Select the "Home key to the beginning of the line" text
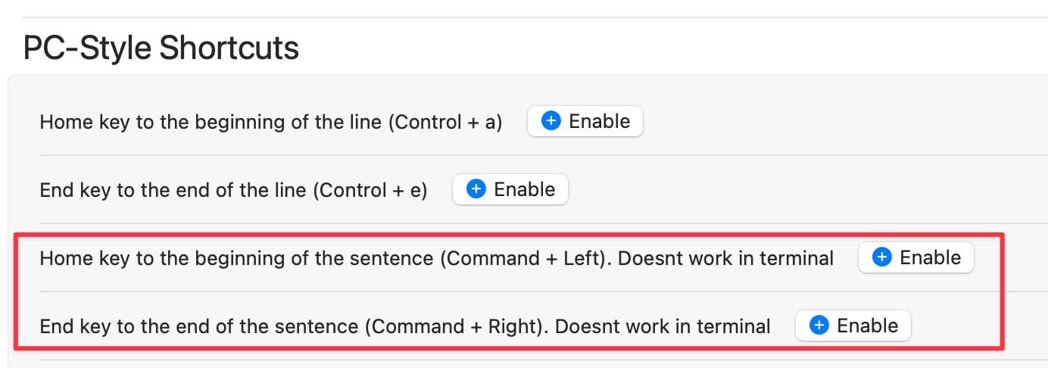The image size is (1048, 368). pyautogui.click(x=211, y=122)
